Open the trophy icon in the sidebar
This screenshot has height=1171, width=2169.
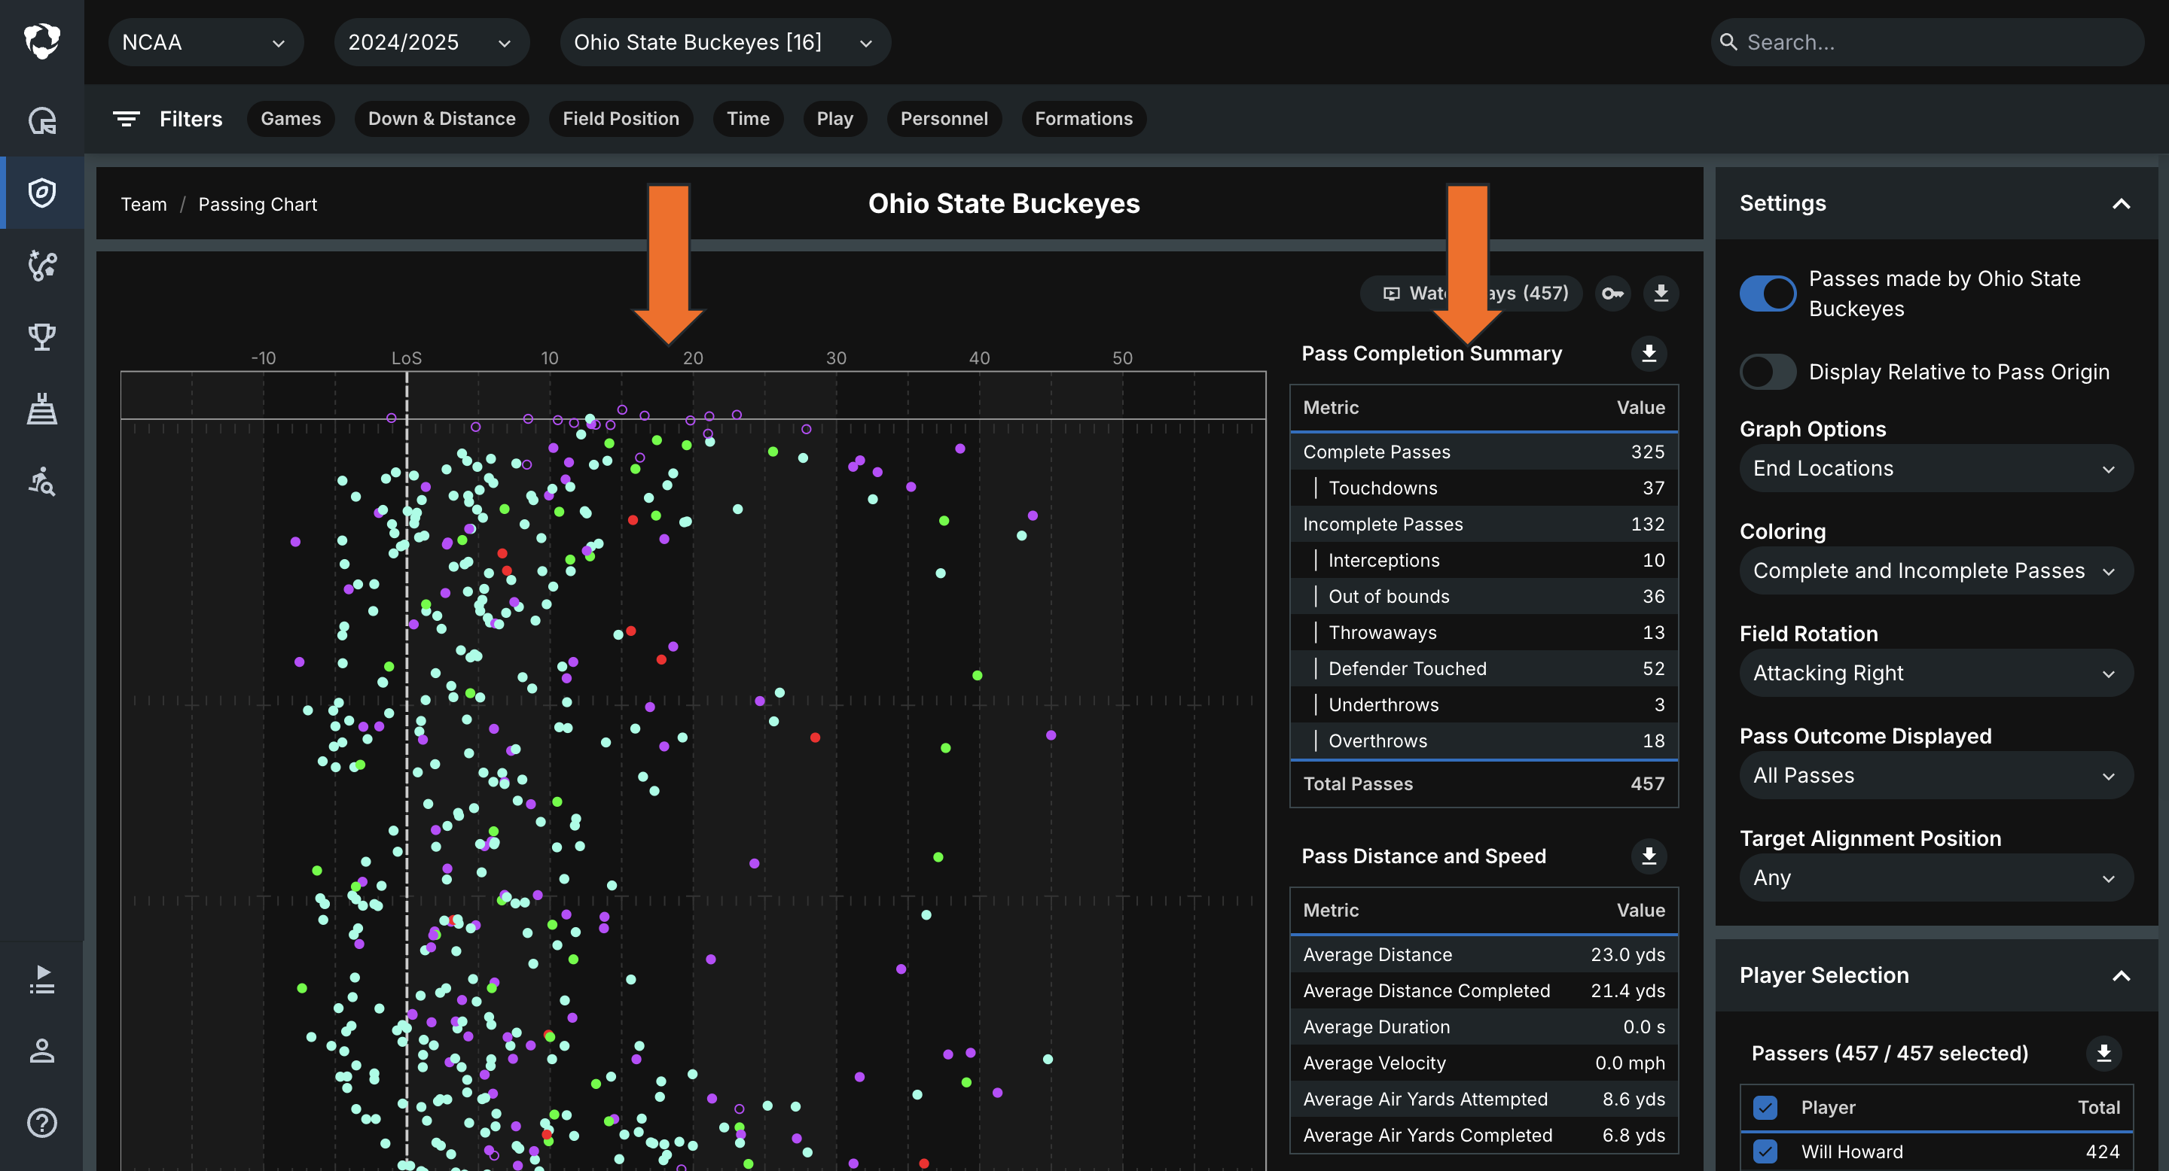pos(42,337)
